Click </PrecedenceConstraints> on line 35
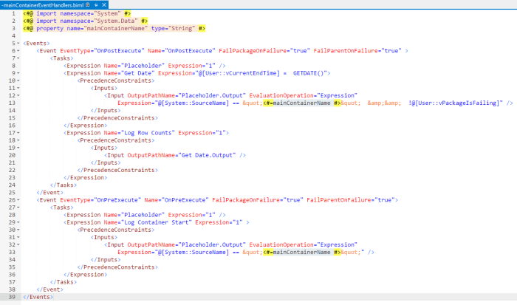The image size is (517, 305). (117, 267)
